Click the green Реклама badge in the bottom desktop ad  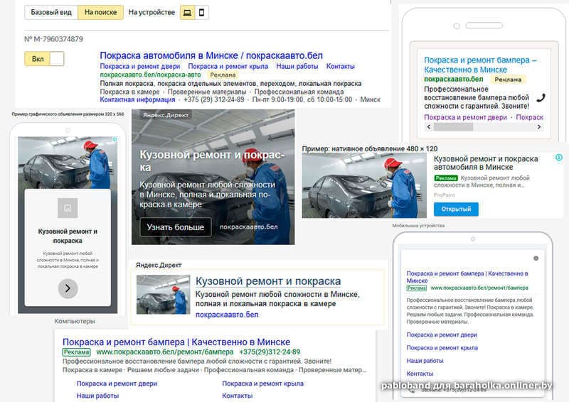click(x=76, y=352)
